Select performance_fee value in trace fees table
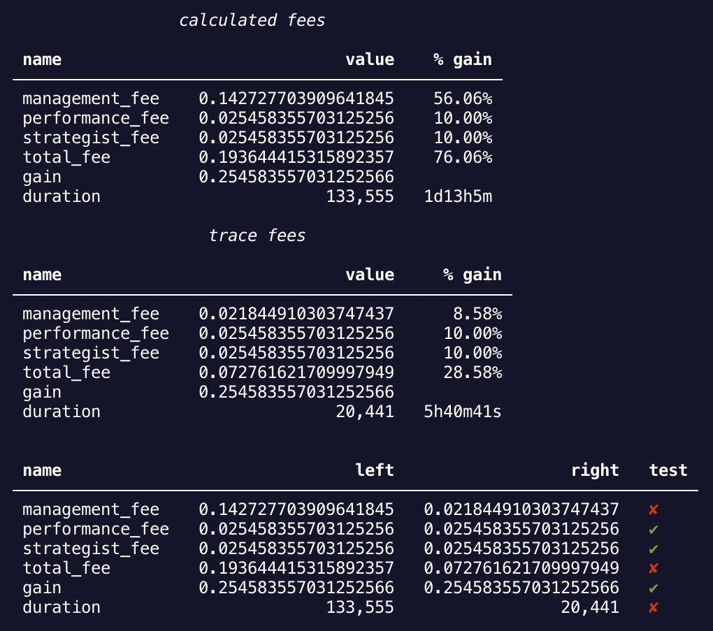The width and height of the screenshot is (713, 631). (x=296, y=333)
